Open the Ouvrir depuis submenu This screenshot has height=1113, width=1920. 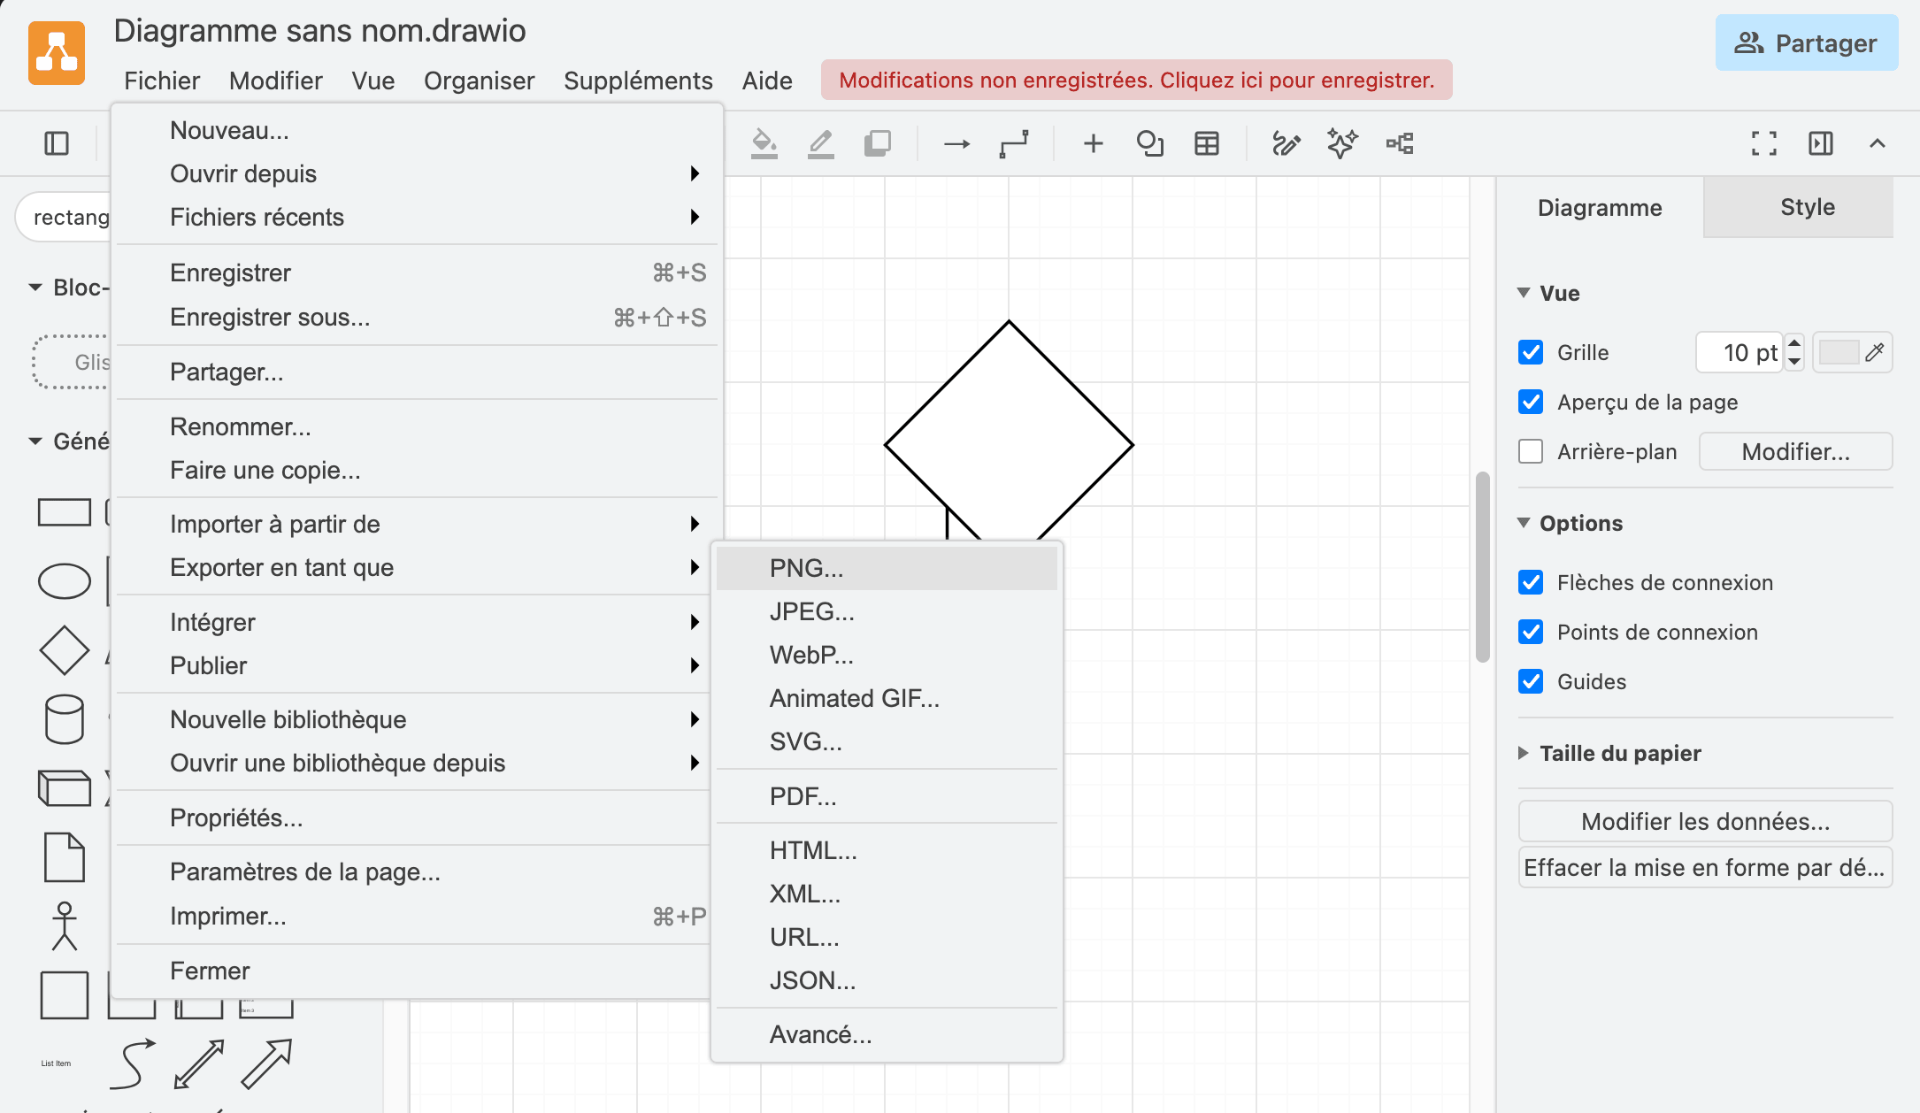(418, 173)
